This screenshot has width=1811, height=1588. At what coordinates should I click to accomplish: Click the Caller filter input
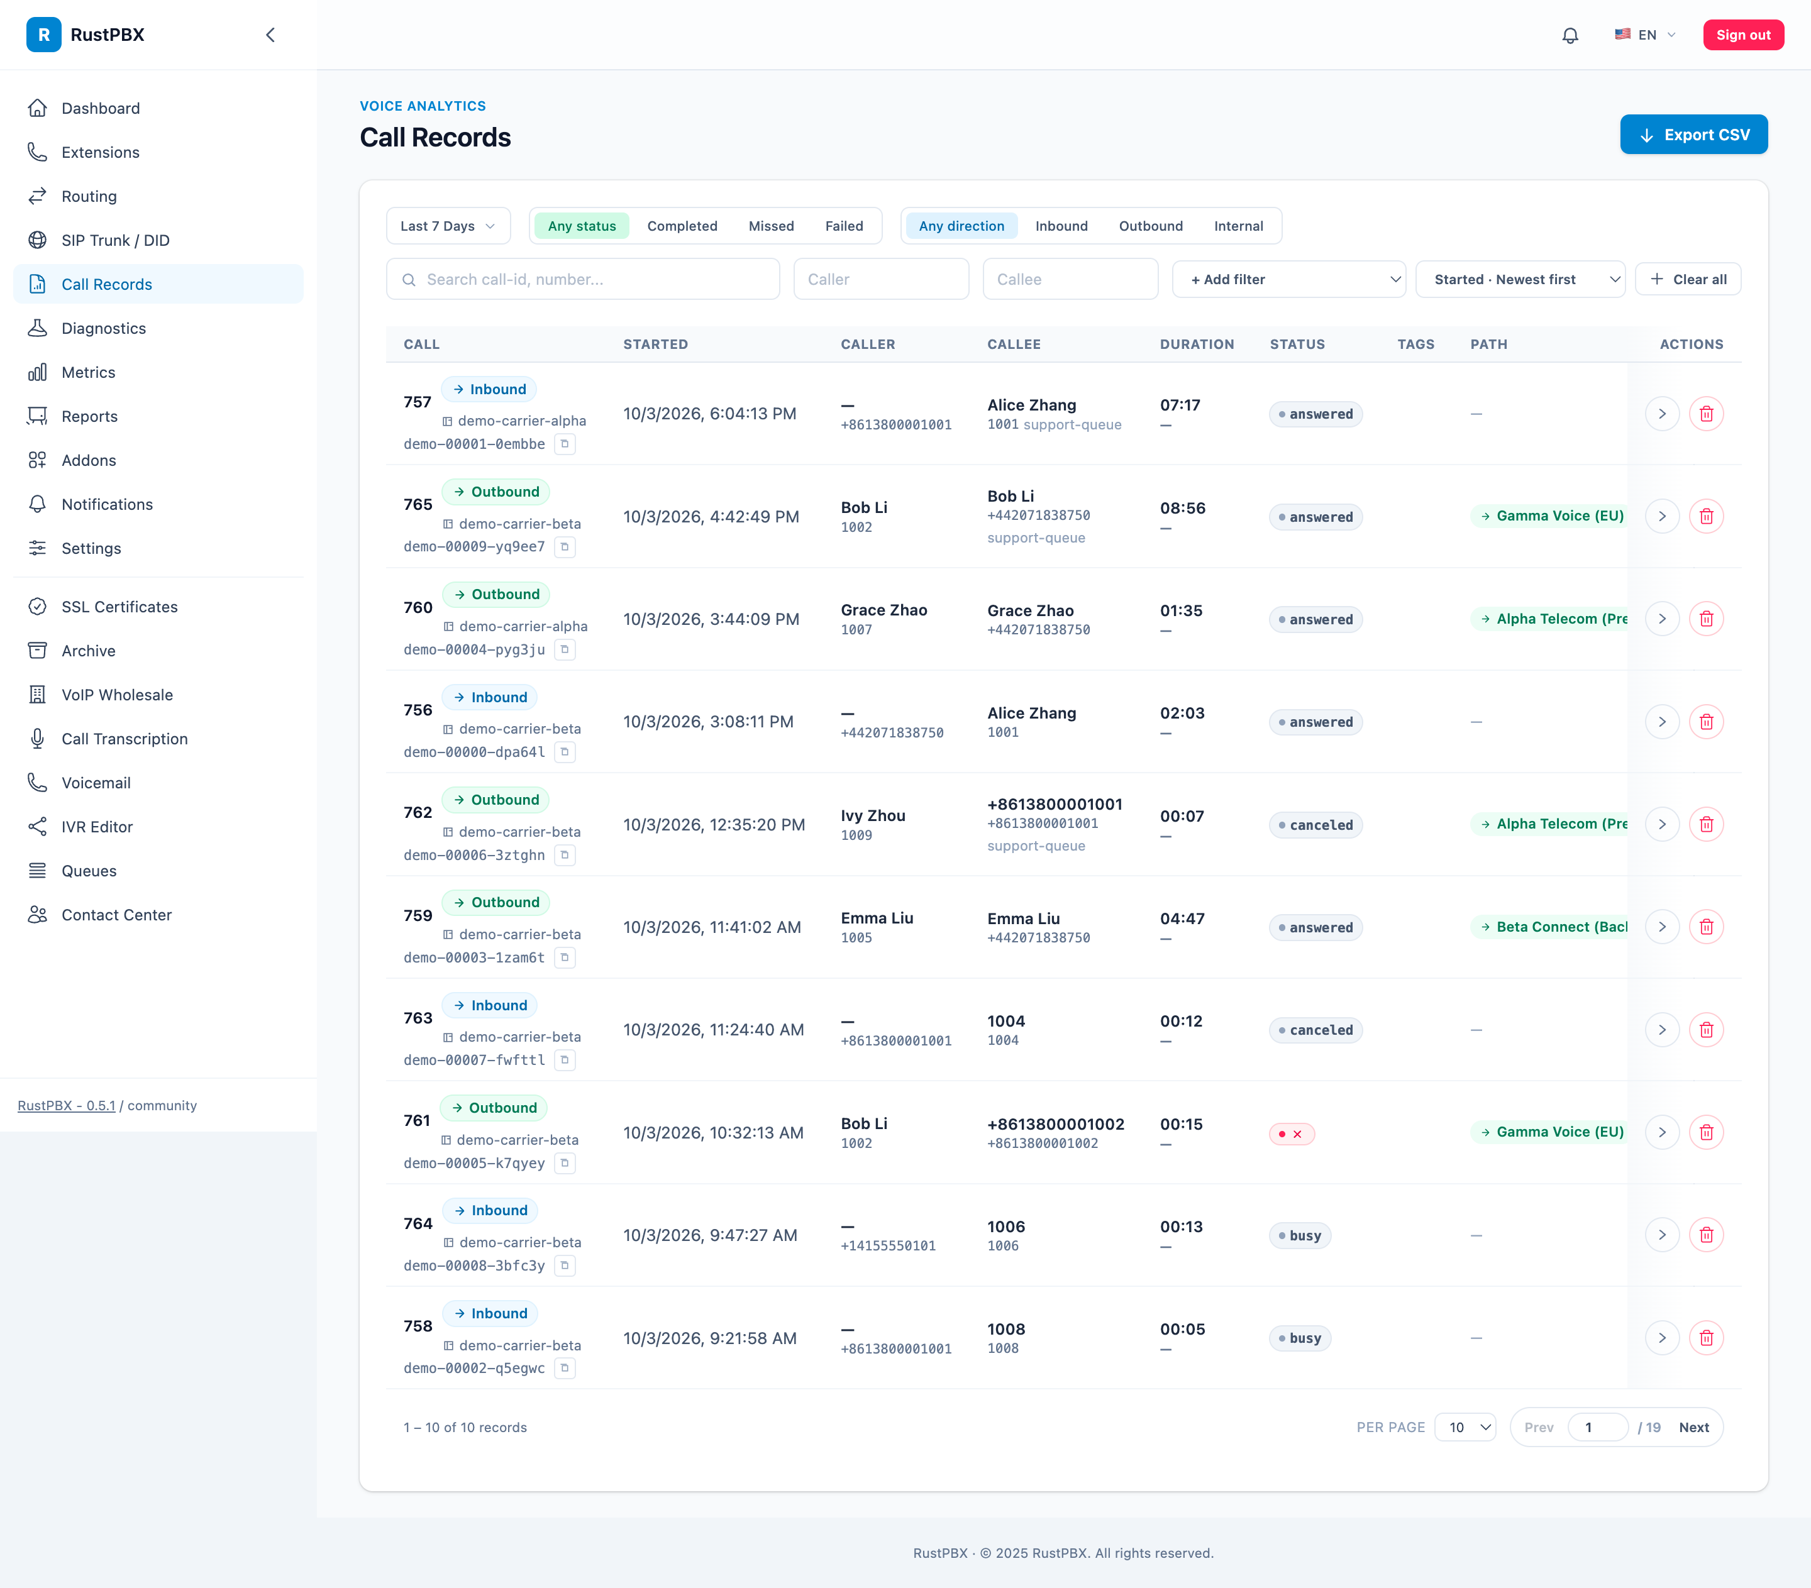pos(881,279)
